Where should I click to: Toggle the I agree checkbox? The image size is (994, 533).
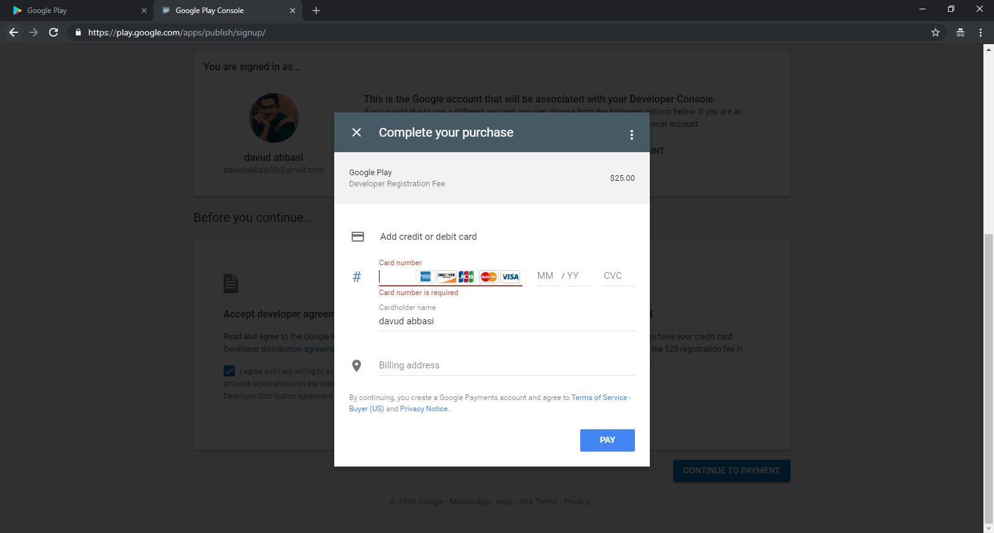(x=229, y=371)
